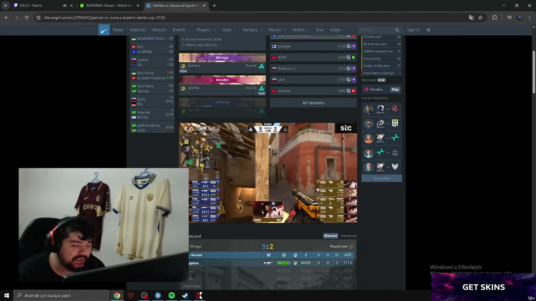Open 'PCs are over' forum thread
Screen dimensions: 536x301
381,37
